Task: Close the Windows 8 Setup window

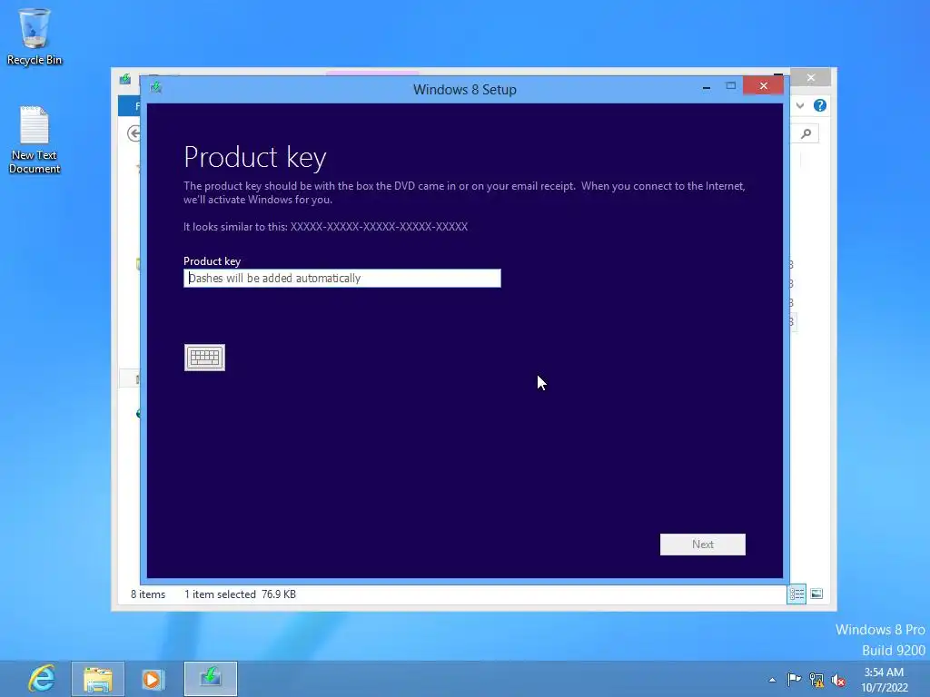Action: tap(763, 86)
